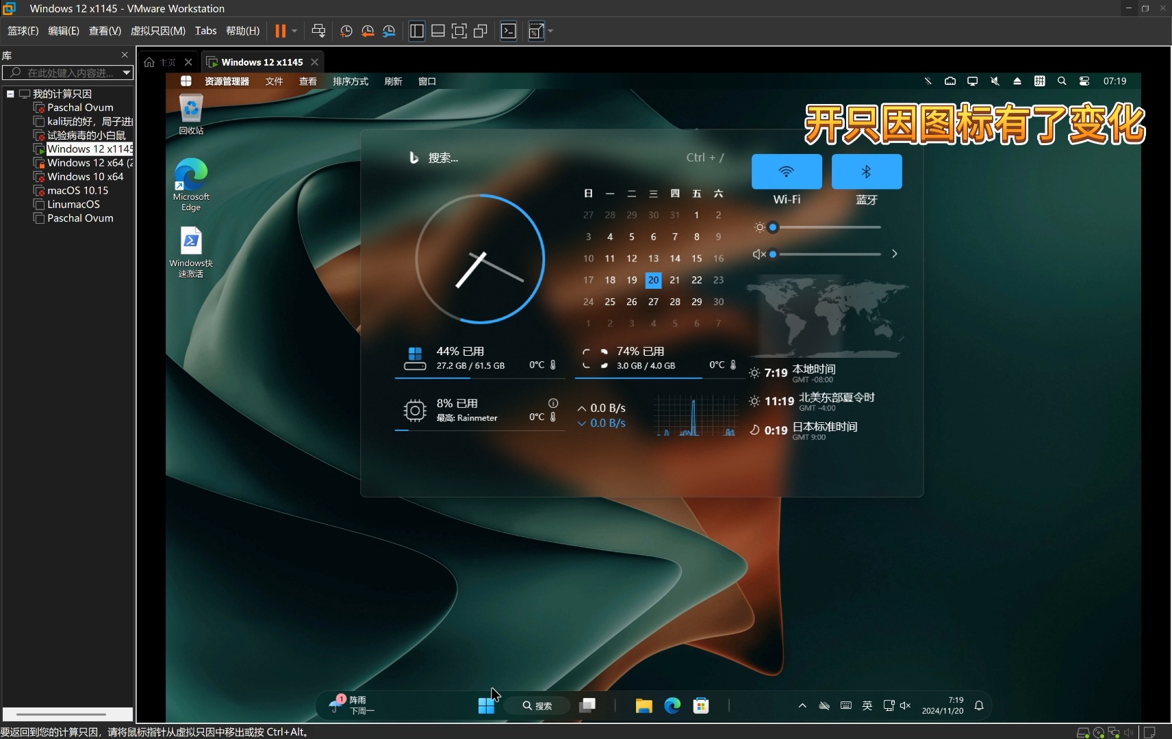Open the 虚拟只因(M) menu
Viewport: 1172px width, 739px height.
coord(158,31)
